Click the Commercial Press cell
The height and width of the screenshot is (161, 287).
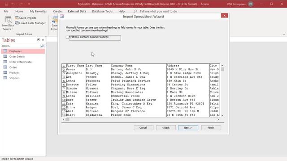point(139,96)
